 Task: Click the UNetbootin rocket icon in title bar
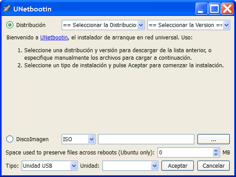[7, 8]
